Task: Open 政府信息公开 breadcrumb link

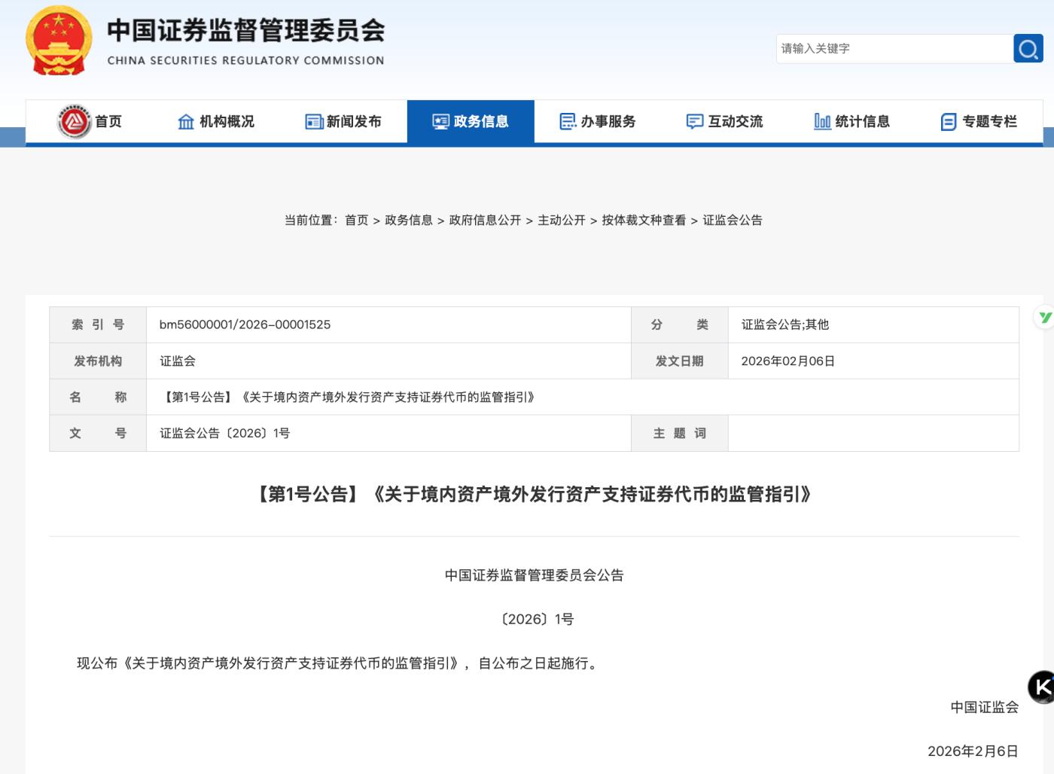Action: [x=485, y=221]
